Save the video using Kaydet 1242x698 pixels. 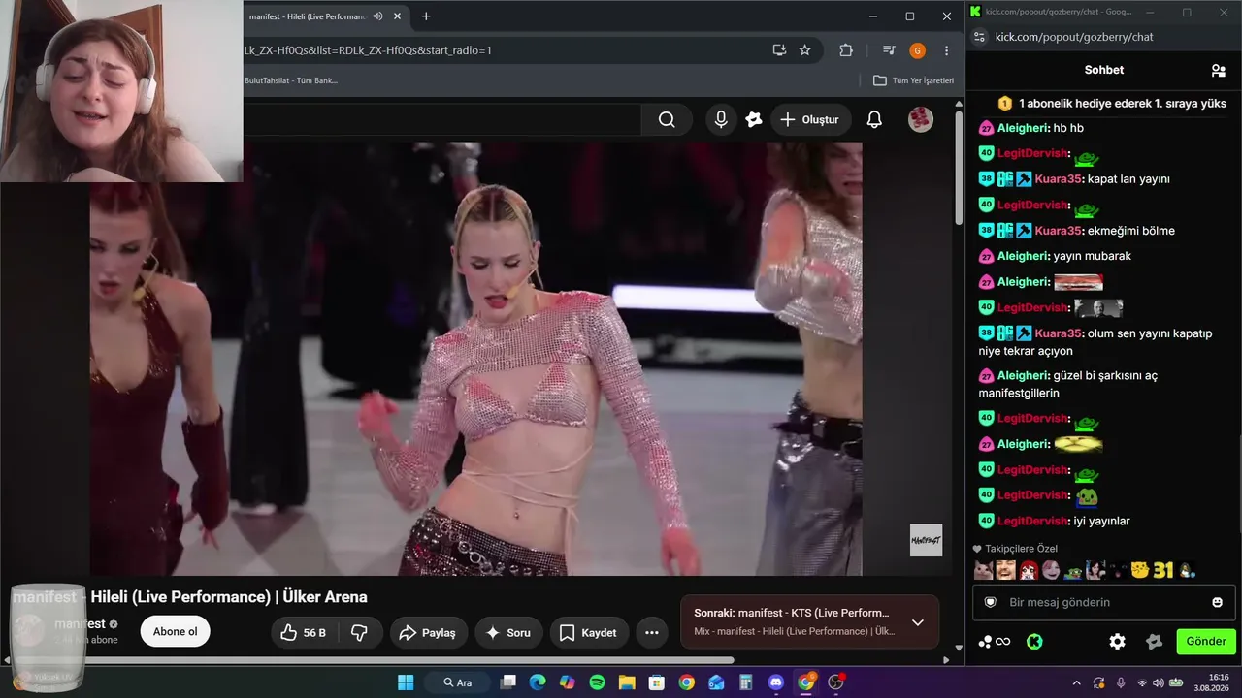coord(589,632)
